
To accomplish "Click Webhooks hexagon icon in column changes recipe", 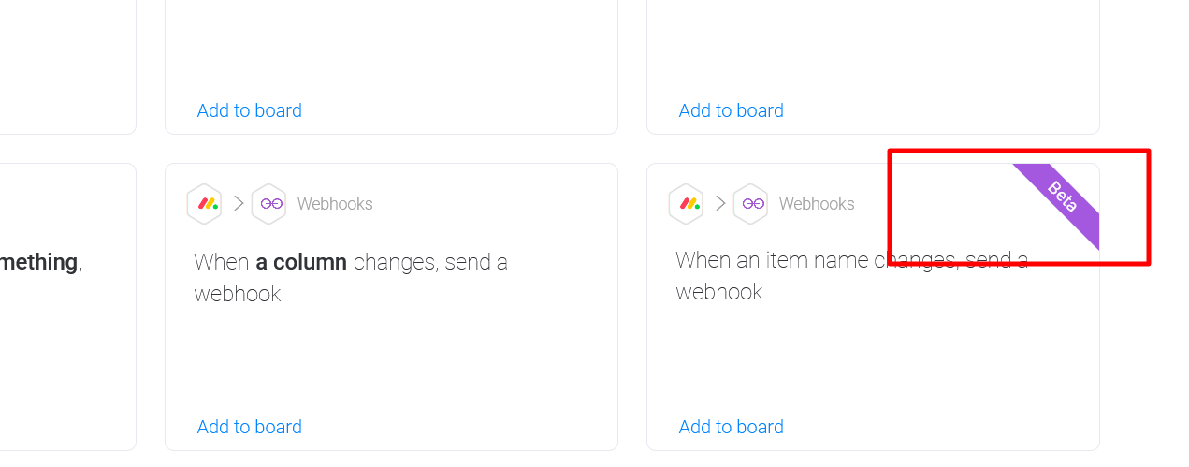I will [x=269, y=203].
